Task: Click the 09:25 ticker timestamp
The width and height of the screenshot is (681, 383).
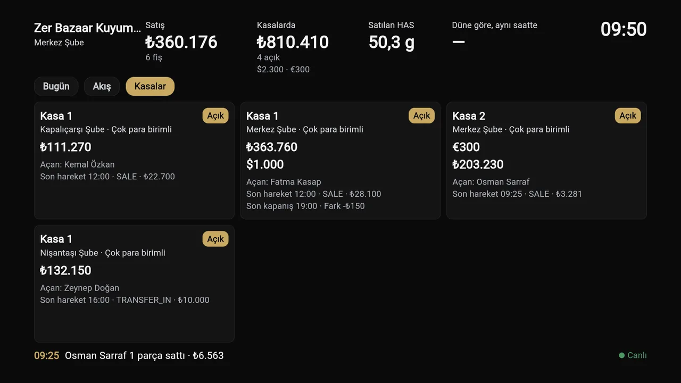Action: (x=46, y=355)
